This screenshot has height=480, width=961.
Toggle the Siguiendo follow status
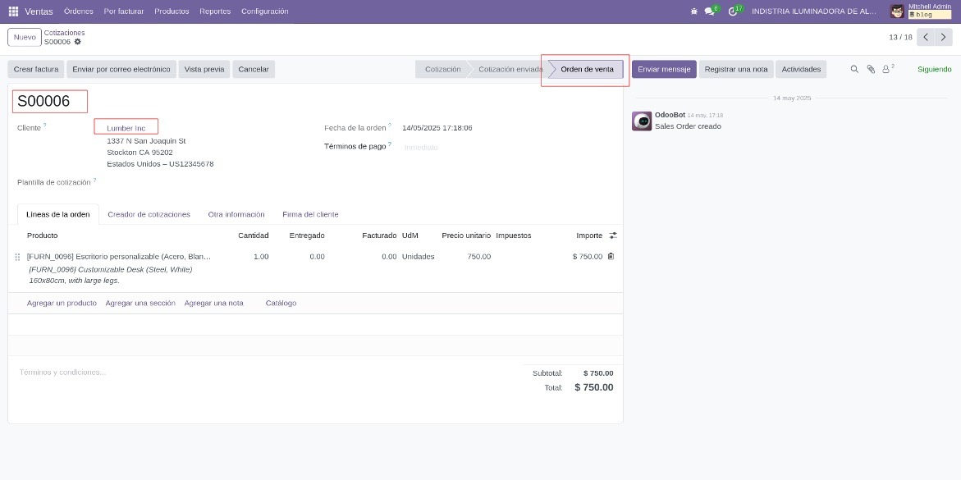(934, 69)
